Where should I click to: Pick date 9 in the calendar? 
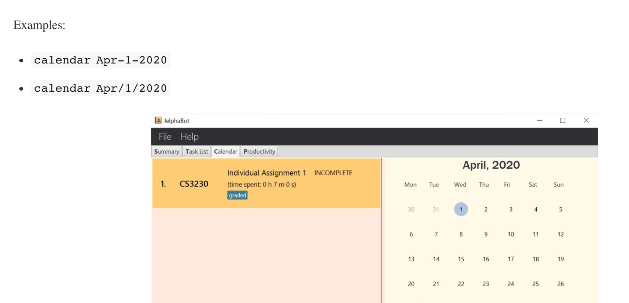(486, 234)
